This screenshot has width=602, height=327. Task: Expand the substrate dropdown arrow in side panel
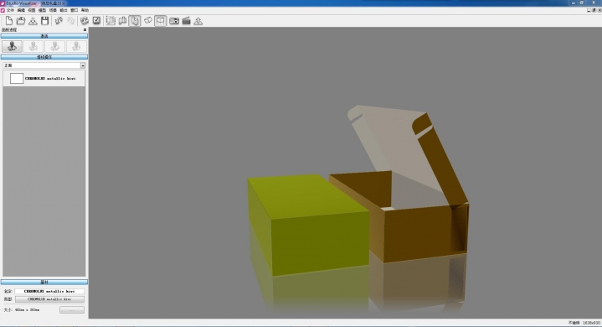[x=83, y=65]
